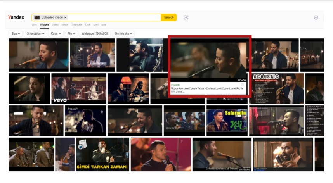Image resolution: width=333 pixels, height=183 pixels.
Task: Click the uploaded image preview thumbnail in search bar
Action: point(37,17)
